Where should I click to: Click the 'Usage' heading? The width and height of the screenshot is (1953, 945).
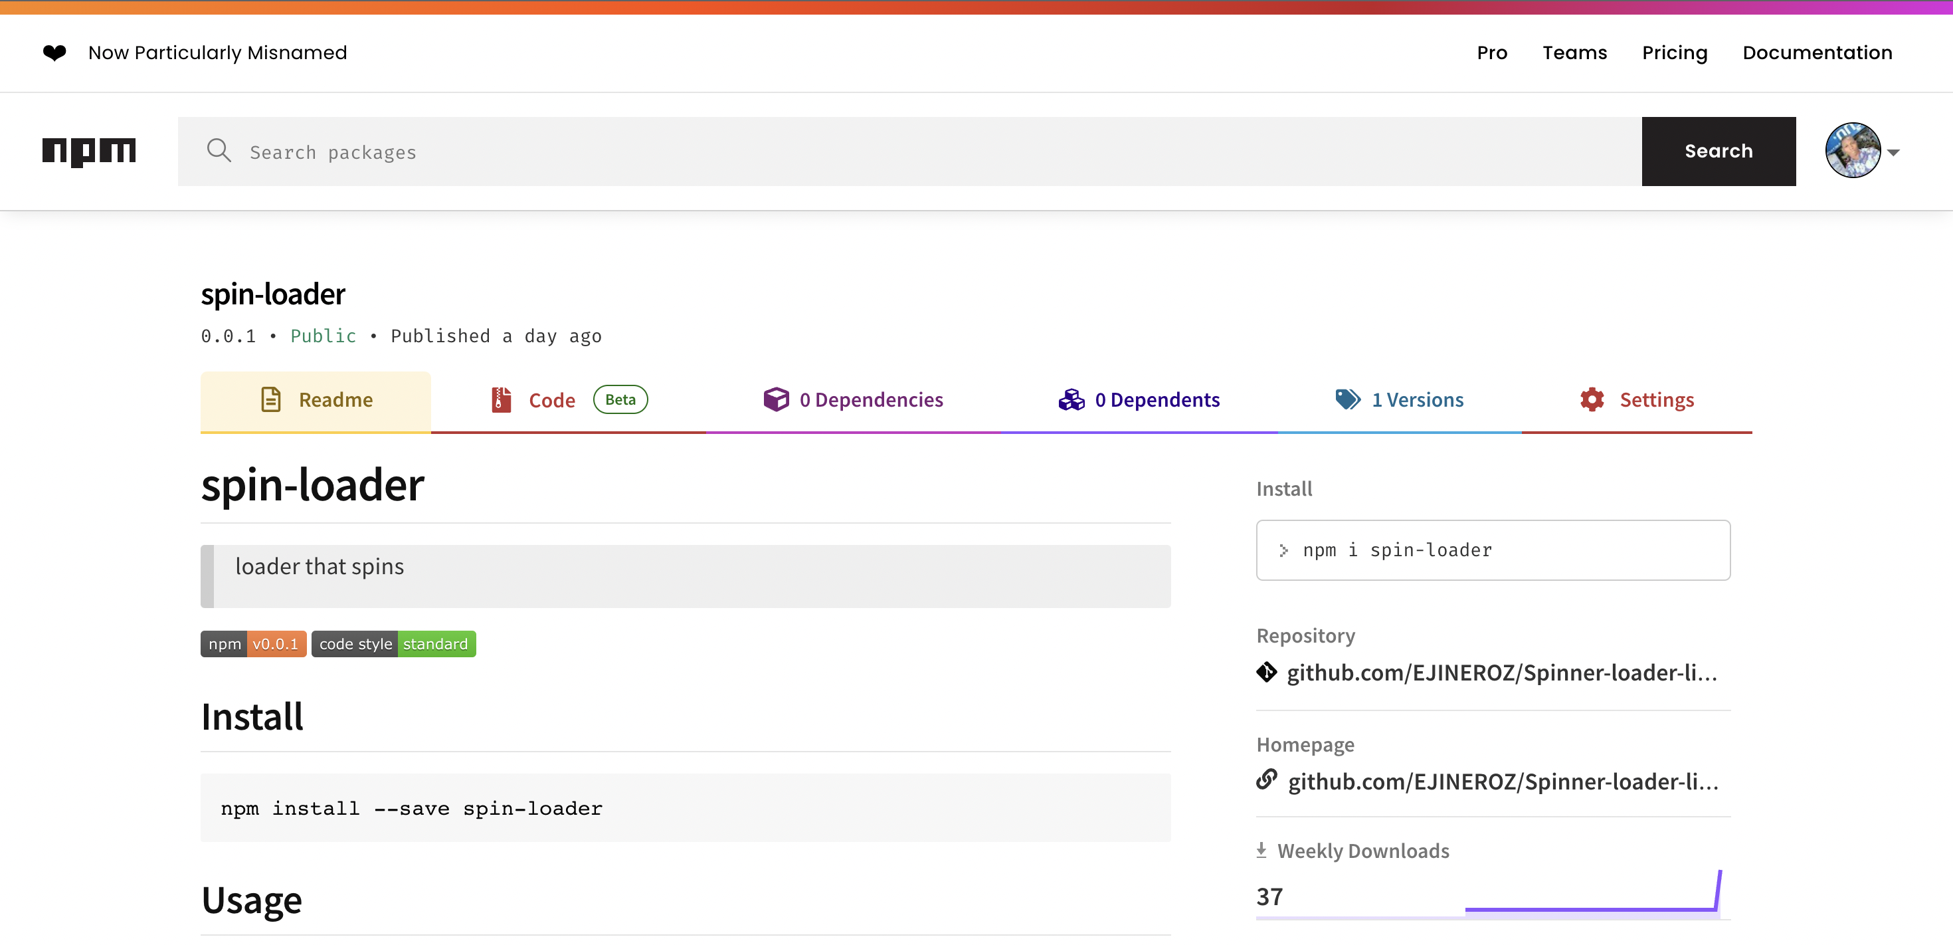pos(252,900)
